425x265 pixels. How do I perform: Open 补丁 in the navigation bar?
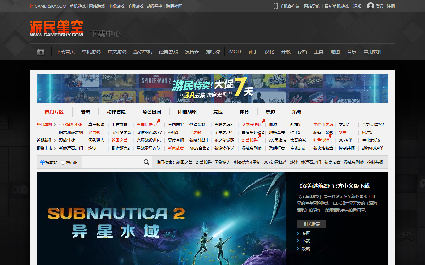253,52
